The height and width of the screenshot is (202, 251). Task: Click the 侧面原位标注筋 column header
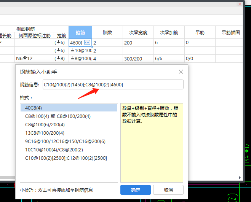(34, 35)
